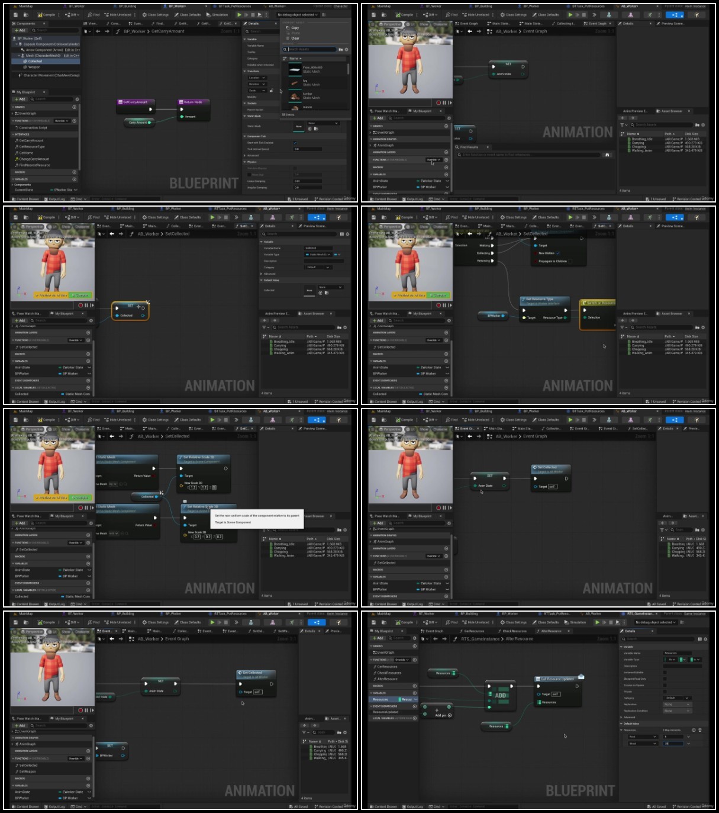
Task: Toggle New Hidden checkbox on the node
Action: (x=557, y=253)
